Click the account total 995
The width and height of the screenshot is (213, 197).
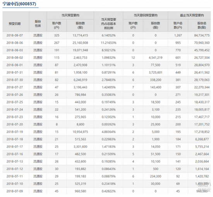pos(178,43)
